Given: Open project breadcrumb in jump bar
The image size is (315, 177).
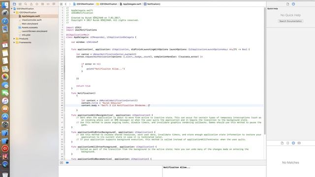Looking at the screenshot, I should 83,4.
